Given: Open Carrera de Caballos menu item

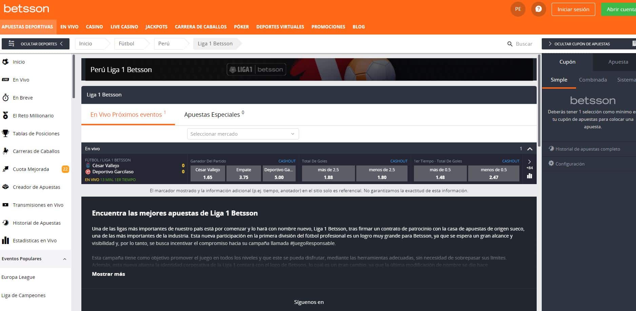Looking at the screenshot, I should pos(201,27).
